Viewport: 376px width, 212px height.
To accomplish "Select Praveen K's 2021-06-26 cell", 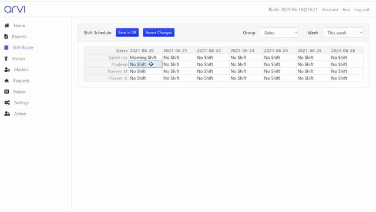I will coord(347,78).
